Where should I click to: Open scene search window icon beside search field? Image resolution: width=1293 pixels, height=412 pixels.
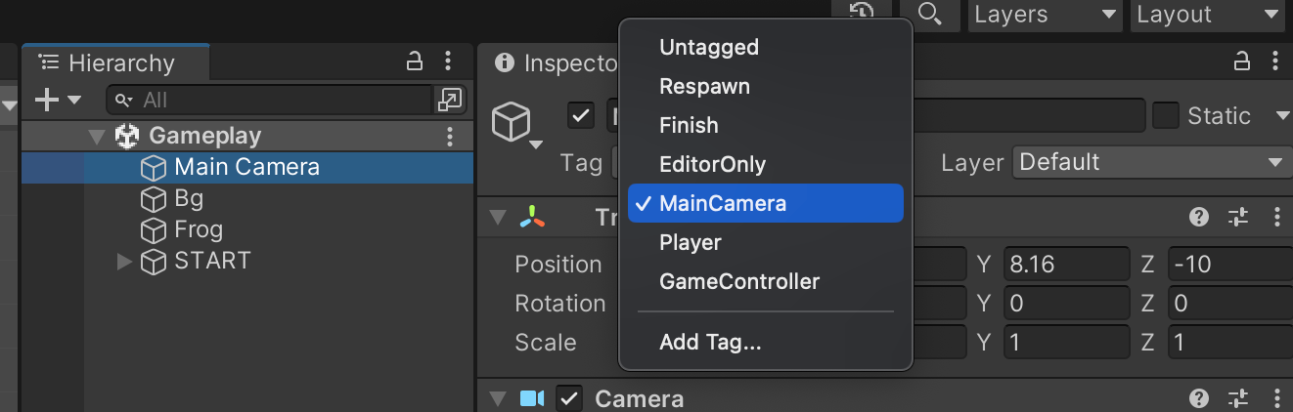pos(450,100)
